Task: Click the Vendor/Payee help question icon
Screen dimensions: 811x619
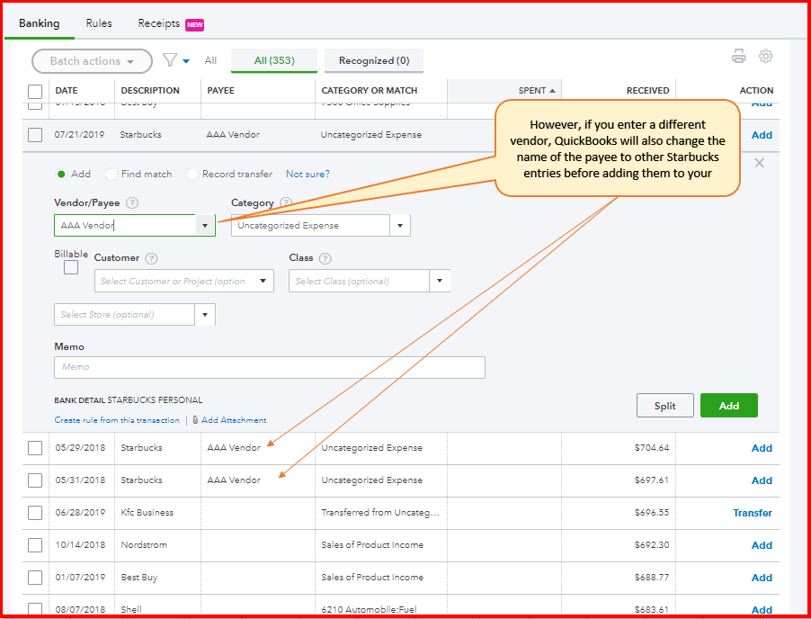Action: [132, 202]
